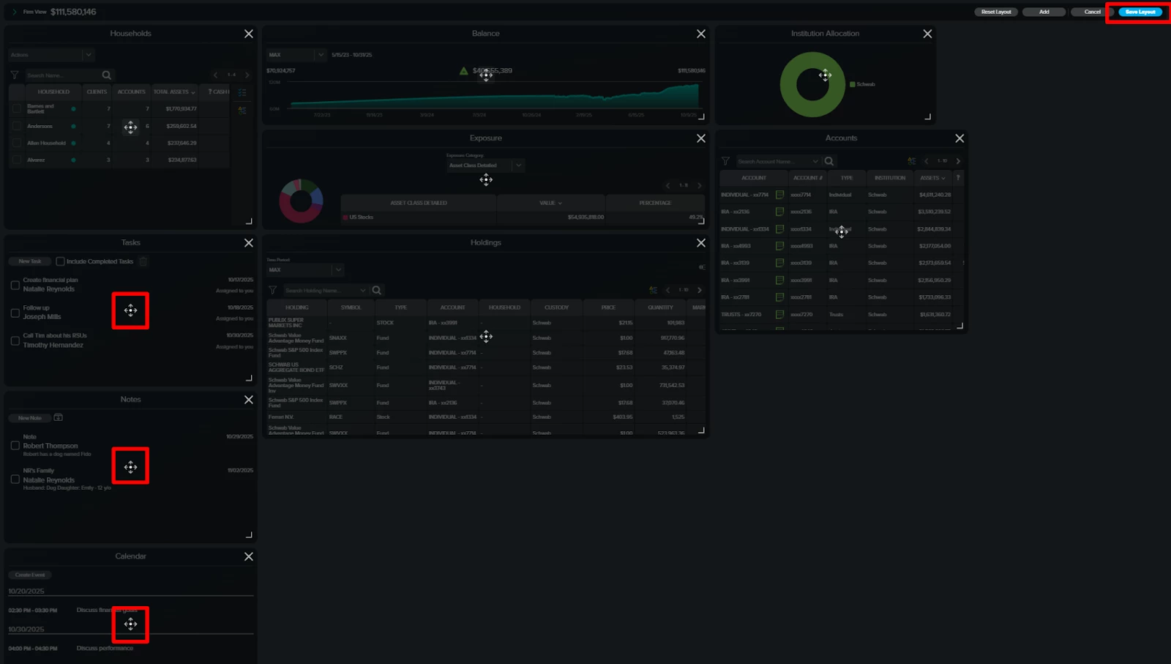The height and width of the screenshot is (664, 1171).
Task: Expand the Search Account Name dropdown arrow
Action: 815,161
